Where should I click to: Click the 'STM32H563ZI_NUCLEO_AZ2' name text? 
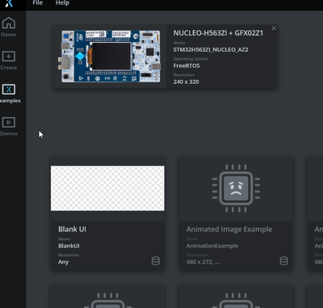tap(211, 50)
